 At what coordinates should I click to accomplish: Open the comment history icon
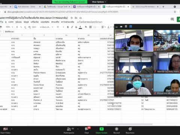pos(172,19)
